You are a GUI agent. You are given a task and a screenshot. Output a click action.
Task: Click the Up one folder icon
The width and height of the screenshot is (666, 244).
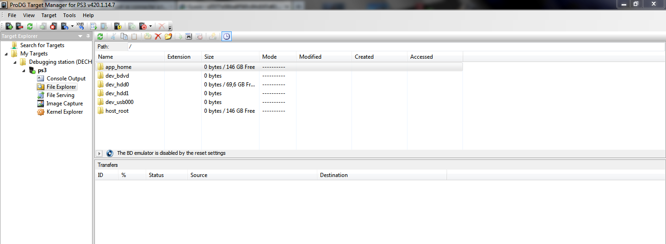tap(148, 37)
